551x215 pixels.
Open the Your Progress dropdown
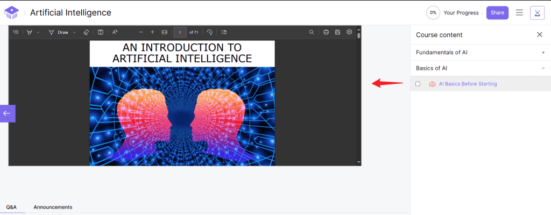click(x=463, y=13)
